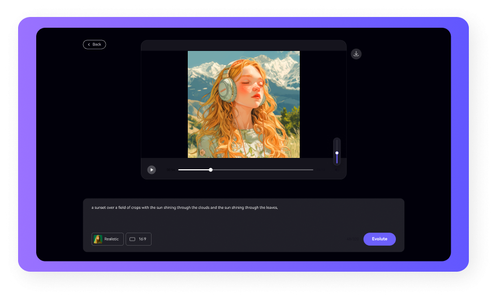Click the dim counter beside Evolute
The image size is (496, 300).
point(352,239)
